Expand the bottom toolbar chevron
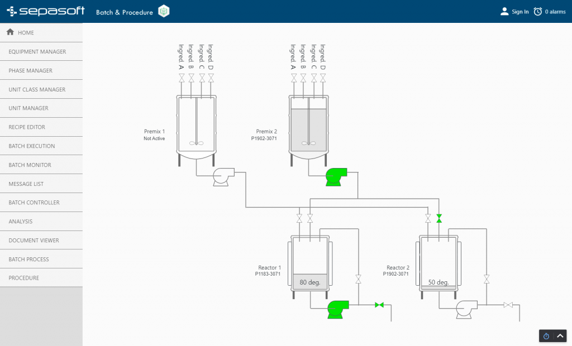572x346 pixels. [560, 335]
